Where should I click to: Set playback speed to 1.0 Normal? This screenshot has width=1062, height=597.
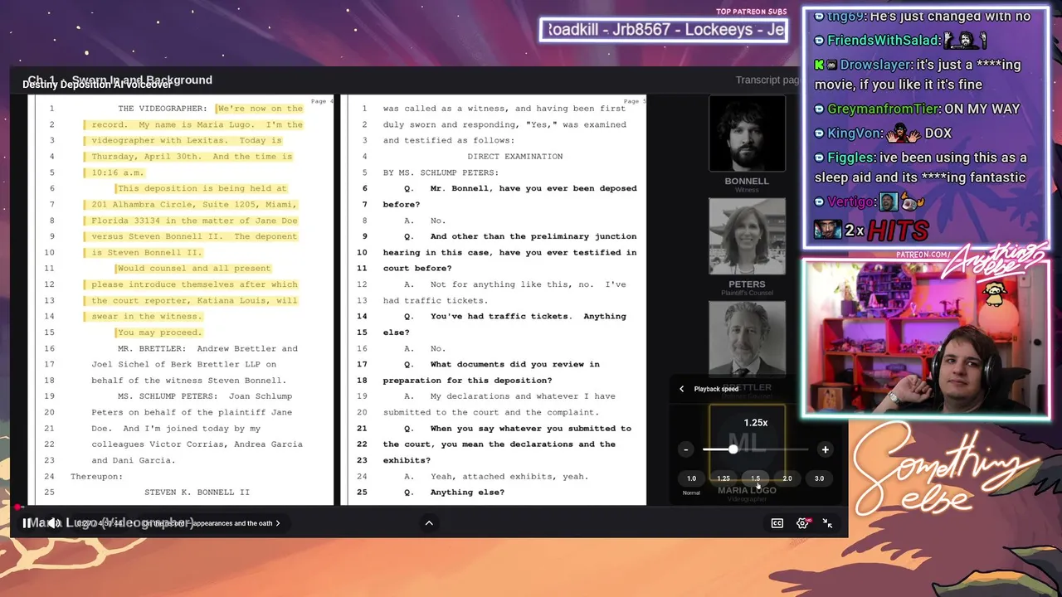(x=691, y=478)
